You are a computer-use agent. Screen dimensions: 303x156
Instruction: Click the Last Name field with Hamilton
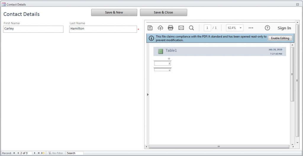click(103, 29)
